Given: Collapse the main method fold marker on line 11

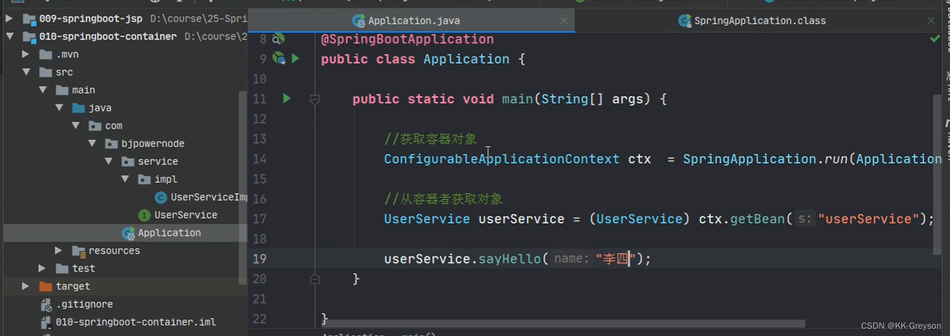Looking at the screenshot, I should tap(315, 99).
